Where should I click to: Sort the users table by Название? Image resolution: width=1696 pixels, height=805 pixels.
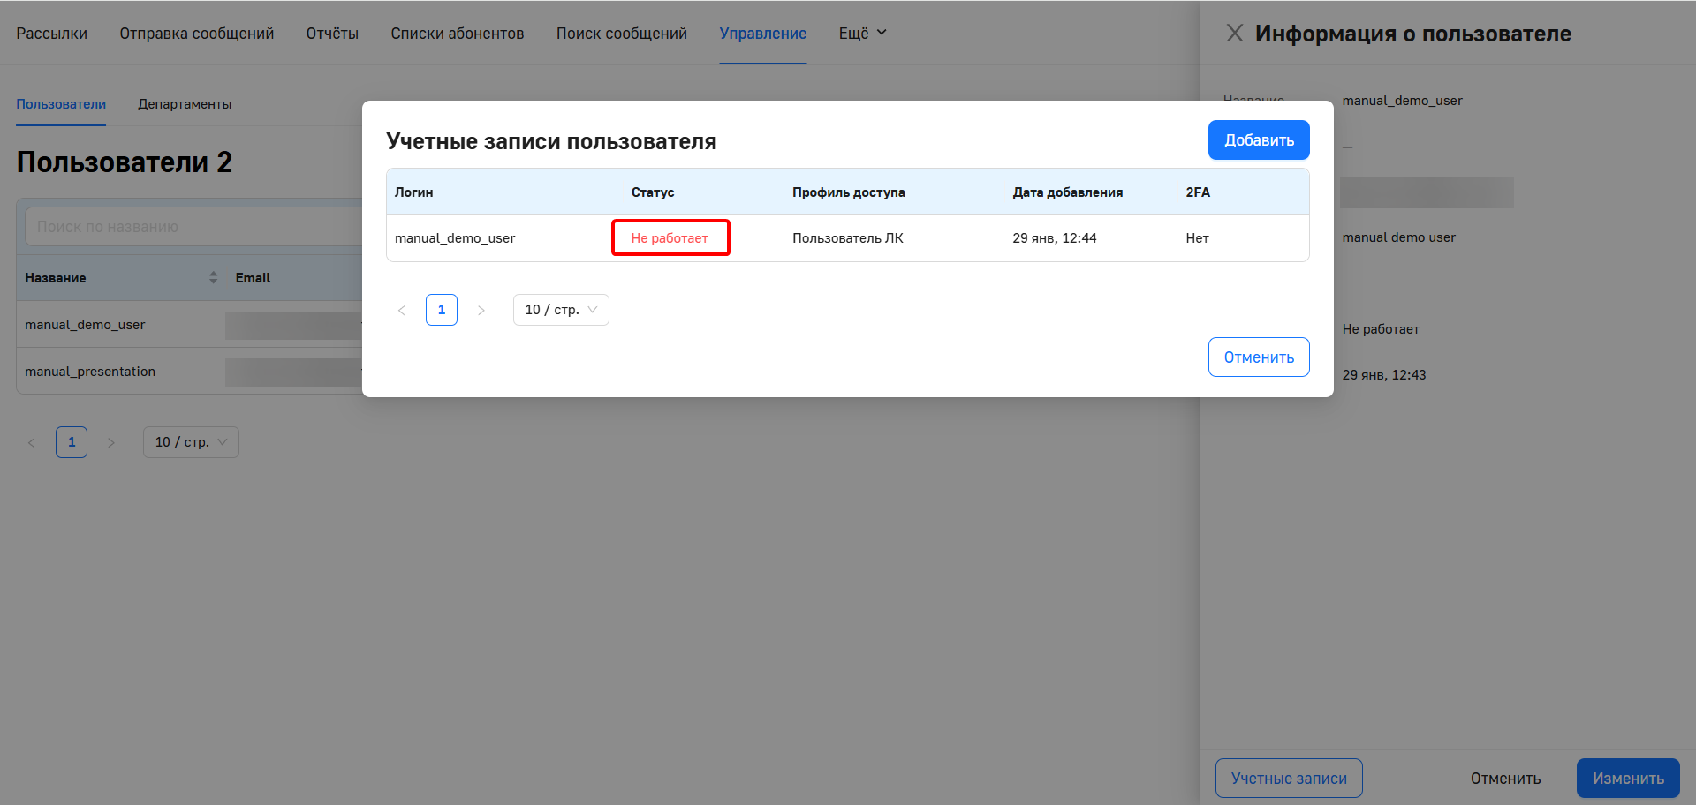pos(213,278)
